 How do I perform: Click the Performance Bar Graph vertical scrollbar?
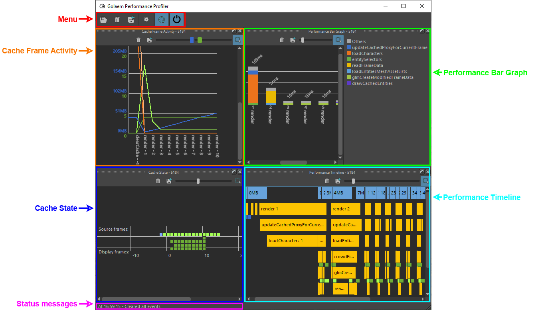[340, 104]
